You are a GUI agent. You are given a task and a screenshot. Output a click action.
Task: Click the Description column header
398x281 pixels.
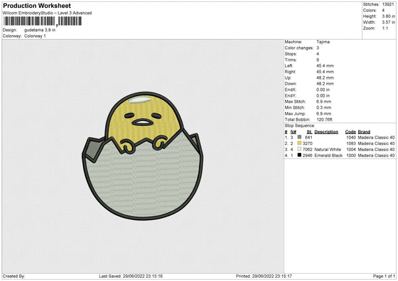tap(326, 131)
